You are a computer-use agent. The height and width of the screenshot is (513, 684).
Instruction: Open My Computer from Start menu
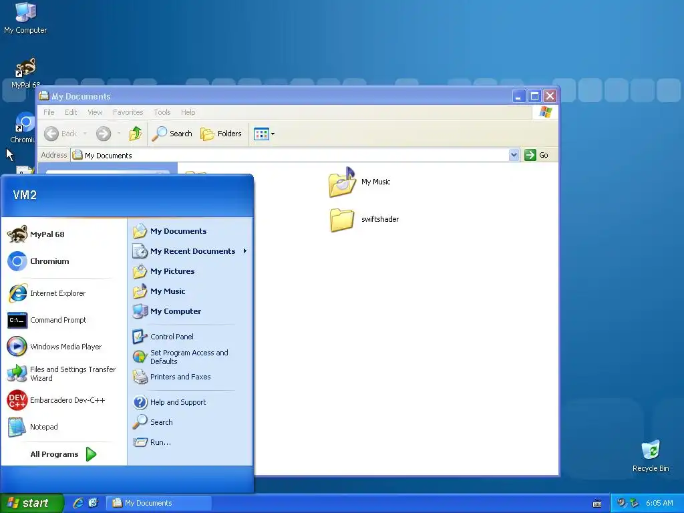point(190,311)
